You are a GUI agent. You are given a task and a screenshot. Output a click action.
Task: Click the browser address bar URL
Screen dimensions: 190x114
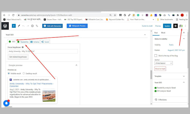[x=46, y=15]
